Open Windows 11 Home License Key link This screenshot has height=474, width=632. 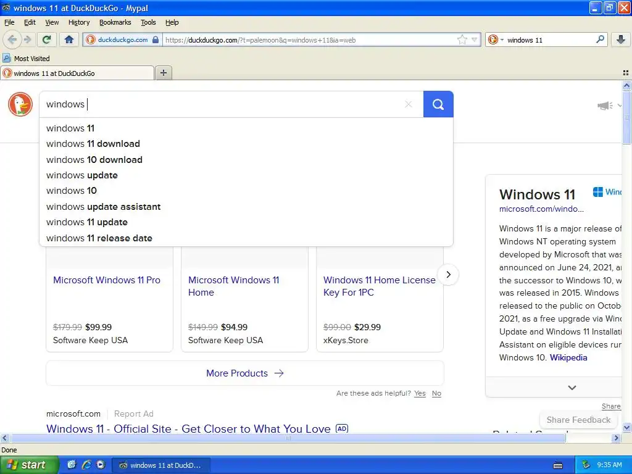380,286
